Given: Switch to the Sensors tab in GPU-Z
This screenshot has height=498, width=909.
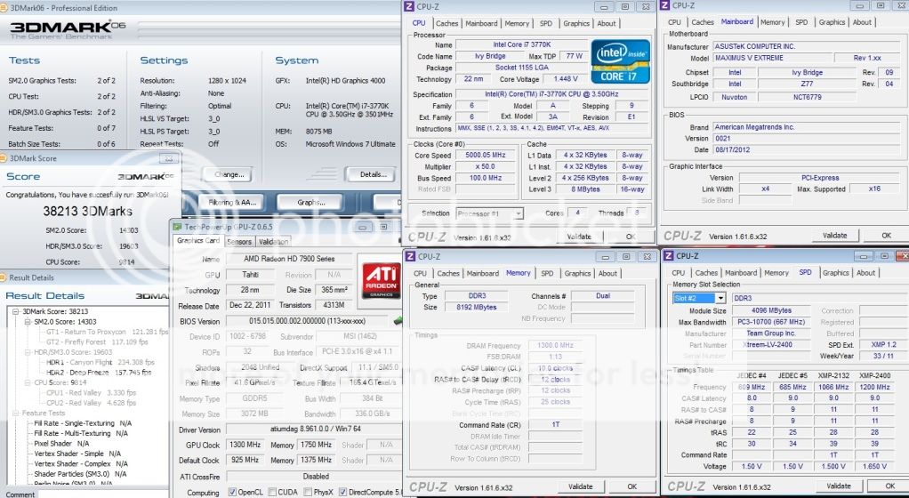Looking at the screenshot, I should (x=238, y=241).
